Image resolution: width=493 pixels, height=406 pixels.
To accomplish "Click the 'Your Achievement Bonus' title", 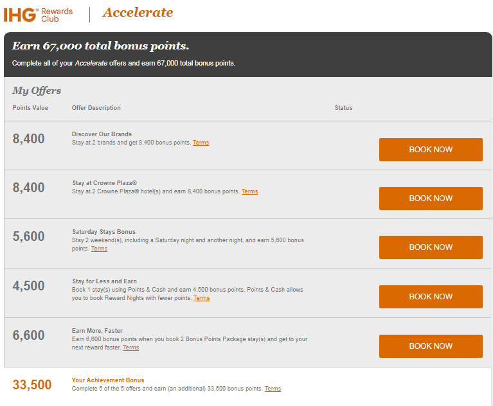I will [108, 380].
